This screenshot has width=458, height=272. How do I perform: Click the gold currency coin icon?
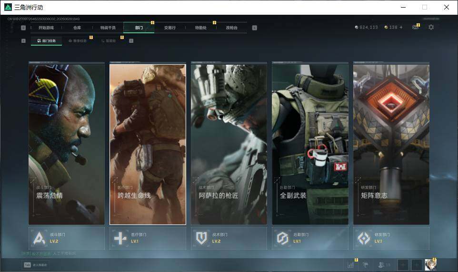click(386, 27)
